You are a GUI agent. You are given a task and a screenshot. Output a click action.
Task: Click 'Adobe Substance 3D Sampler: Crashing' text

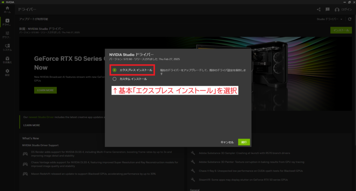(244, 153)
